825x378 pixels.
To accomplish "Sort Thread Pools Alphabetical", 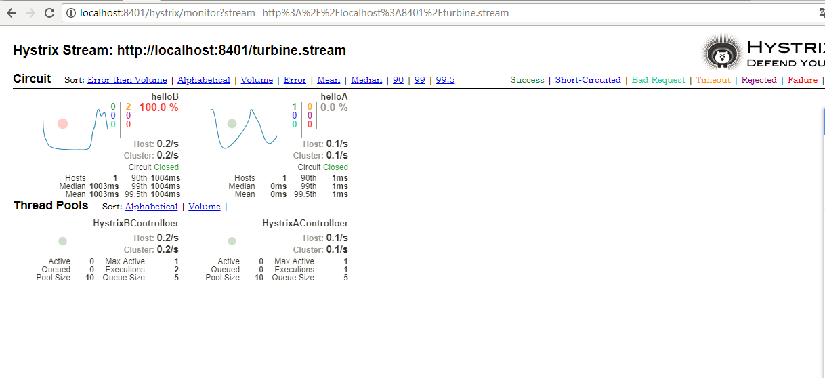I will click(x=152, y=207).
